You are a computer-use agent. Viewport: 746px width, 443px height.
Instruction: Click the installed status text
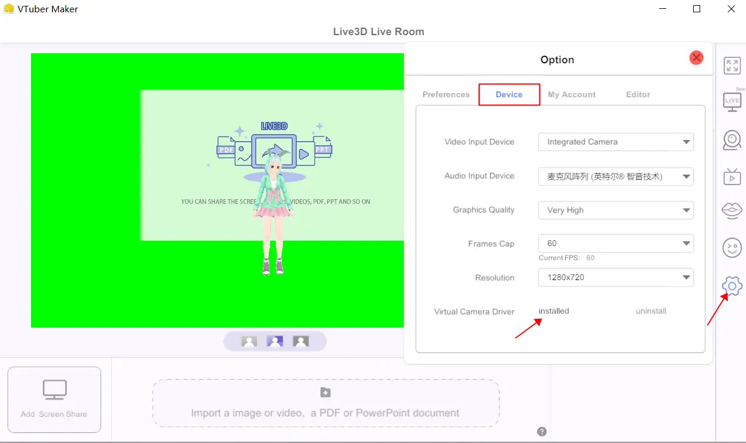click(554, 311)
